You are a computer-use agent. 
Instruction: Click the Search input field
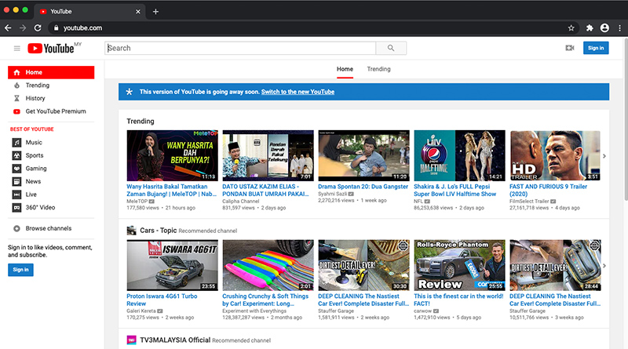pos(240,48)
